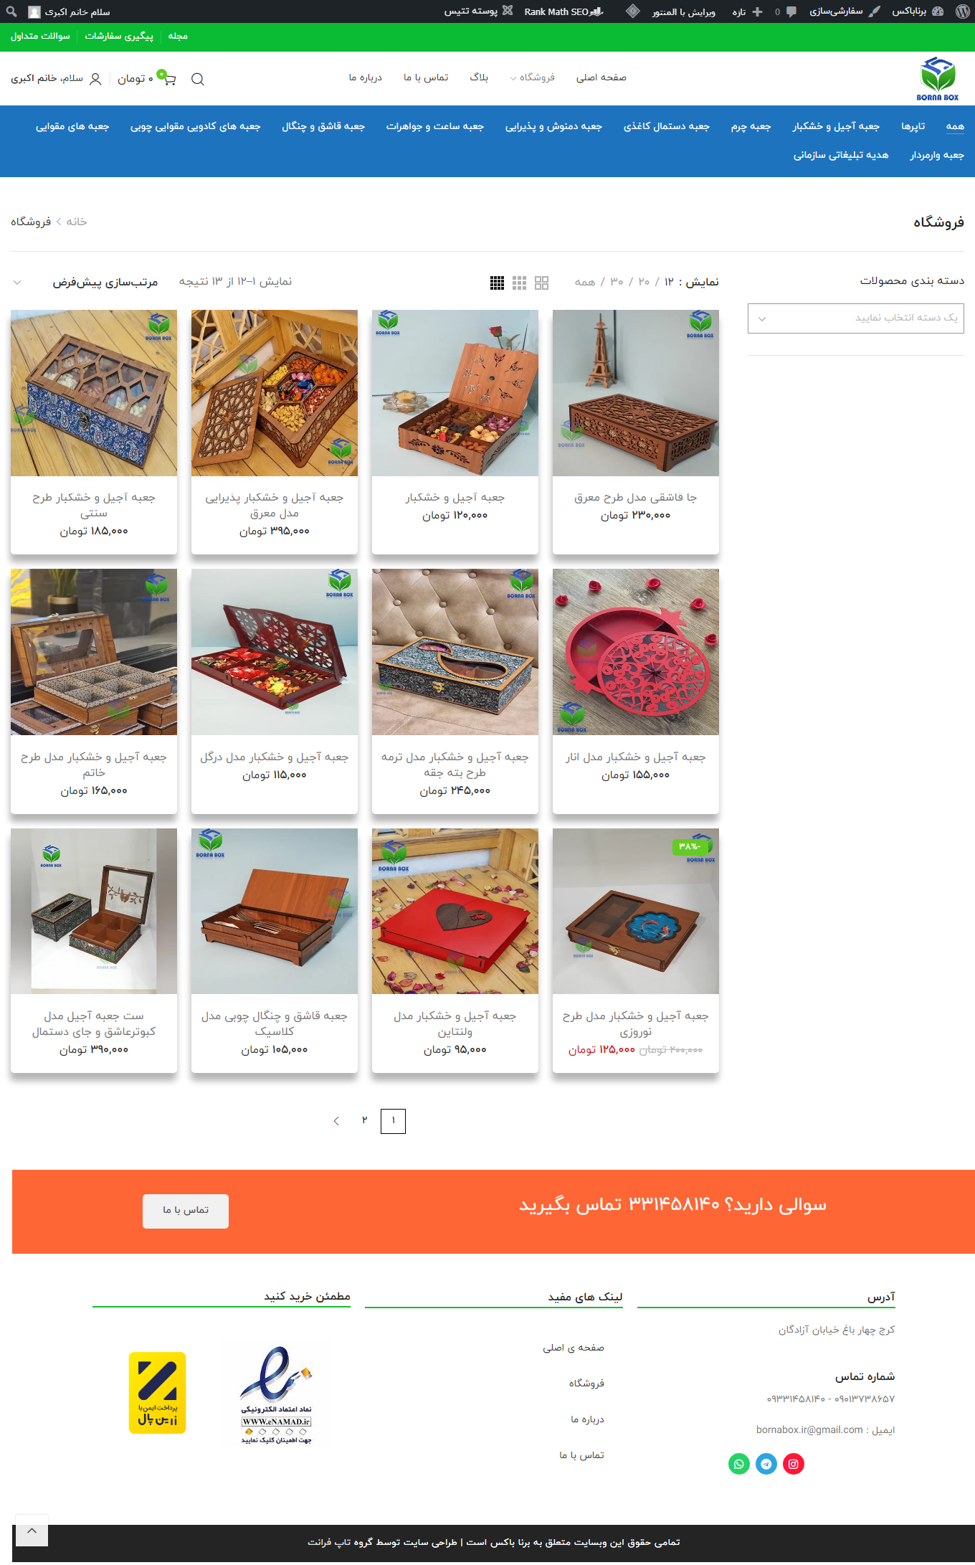Show ۲۰ products per page
The width and height of the screenshot is (975, 1565).
click(644, 282)
